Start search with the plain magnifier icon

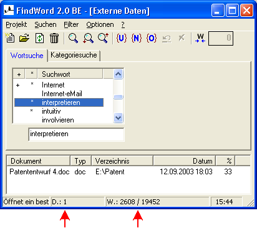pos(73,38)
